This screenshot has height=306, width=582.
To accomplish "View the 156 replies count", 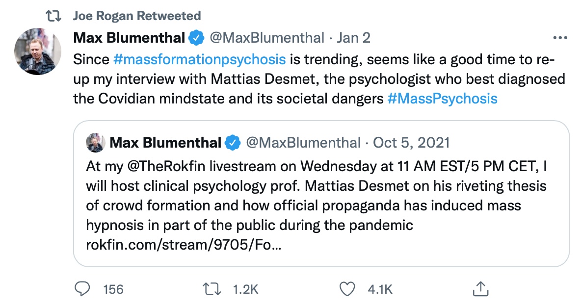I will pyautogui.click(x=113, y=289).
